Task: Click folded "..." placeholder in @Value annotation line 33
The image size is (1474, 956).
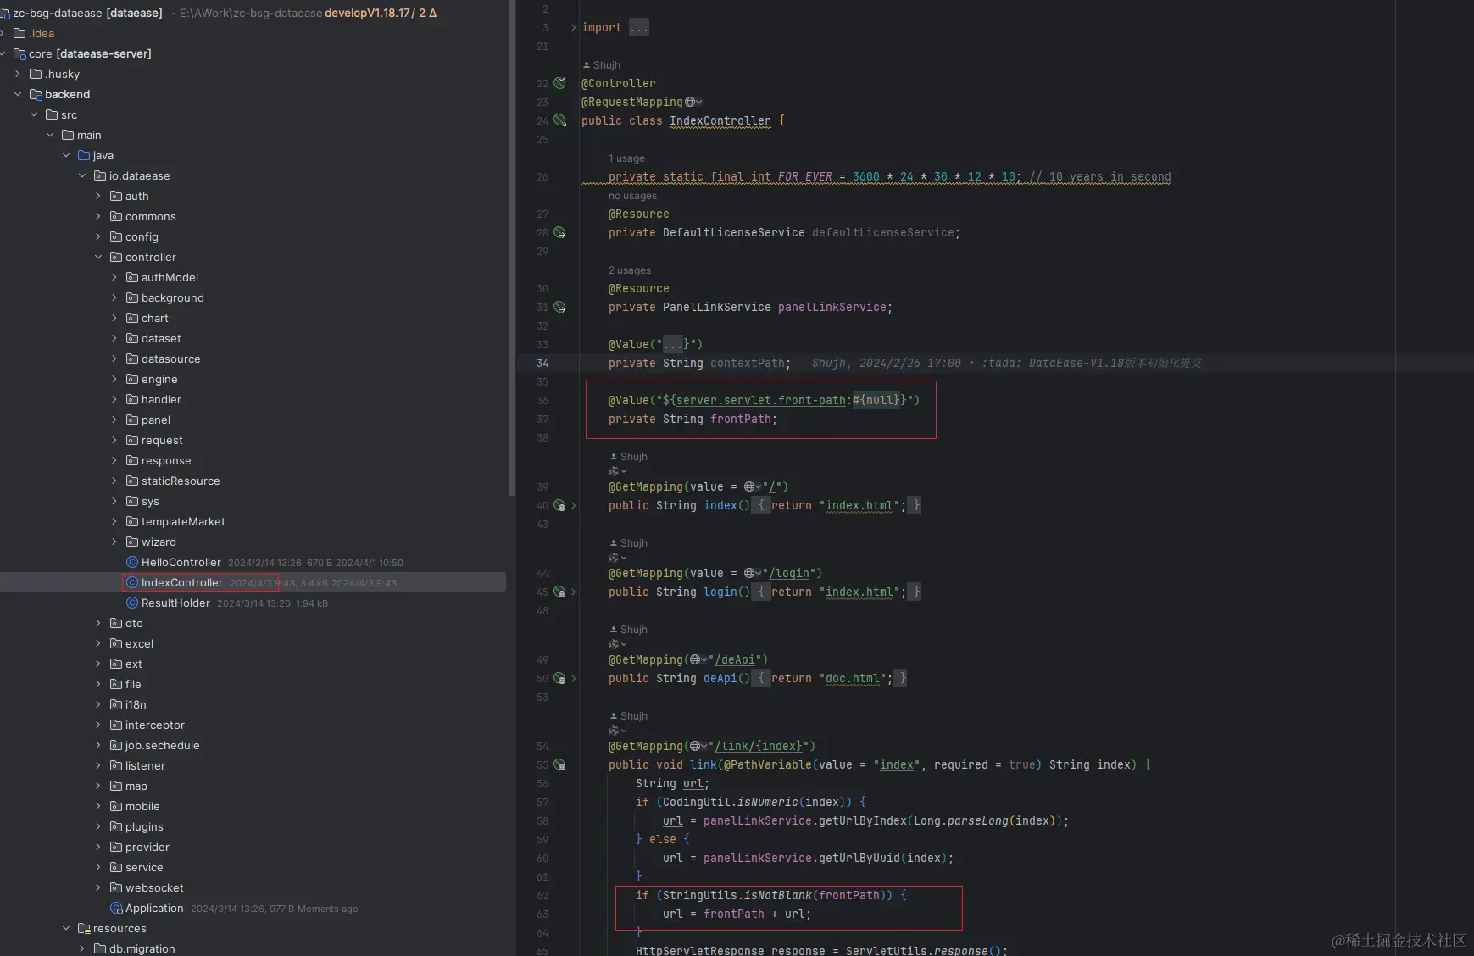Action: (x=673, y=344)
